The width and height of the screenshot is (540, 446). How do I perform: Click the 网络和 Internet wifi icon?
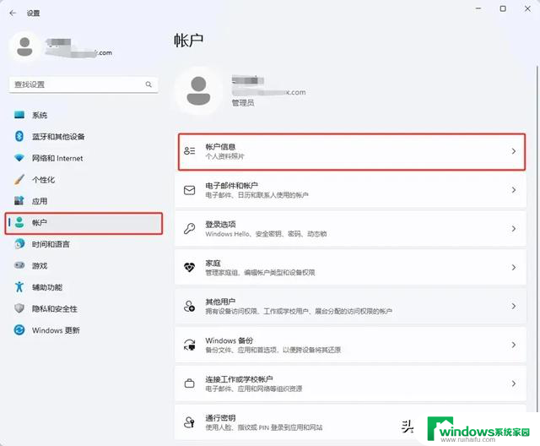tap(19, 158)
